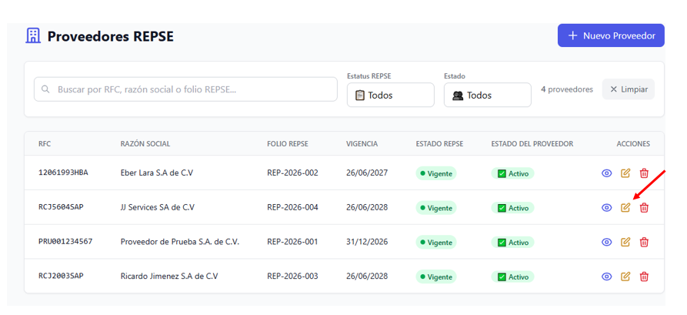
Task: View details of Eber Lara S.A de C.V
Action: (606, 173)
